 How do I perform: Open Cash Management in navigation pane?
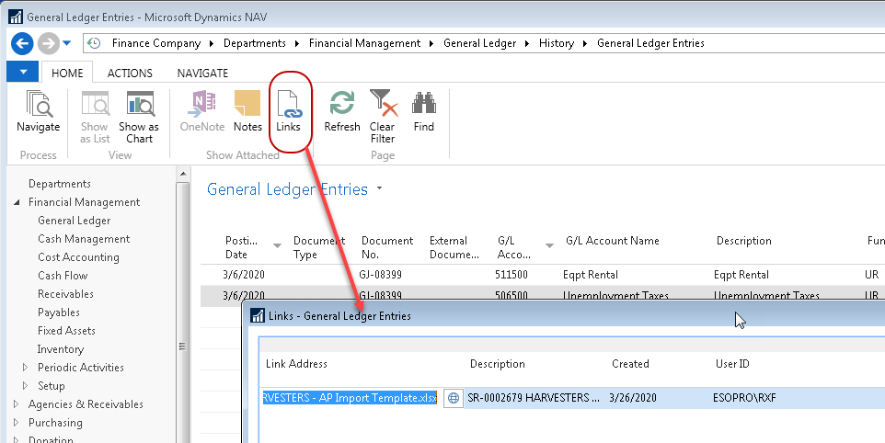(x=84, y=239)
